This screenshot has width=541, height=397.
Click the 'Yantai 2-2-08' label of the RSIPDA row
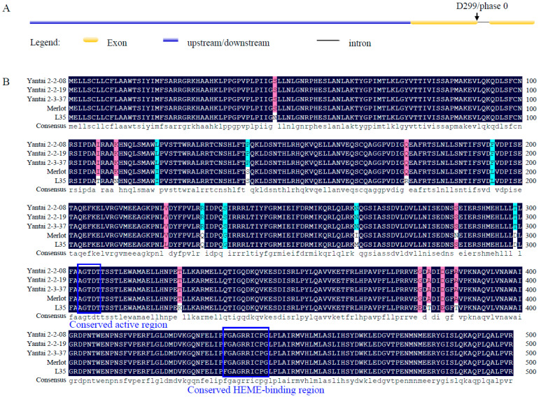(46, 145)
